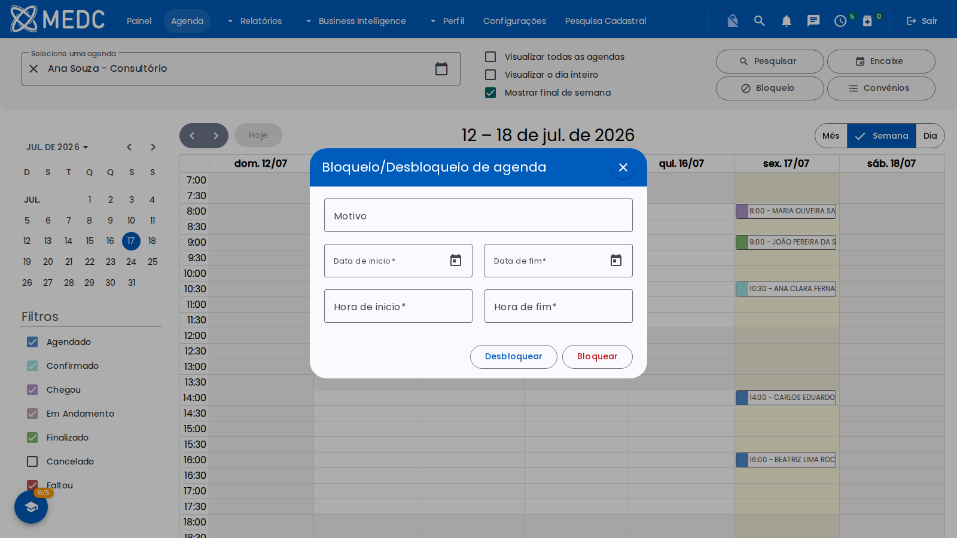Open the JUL. DE 2026 month selector
957x538 pixels.
[x=57, y=147]
